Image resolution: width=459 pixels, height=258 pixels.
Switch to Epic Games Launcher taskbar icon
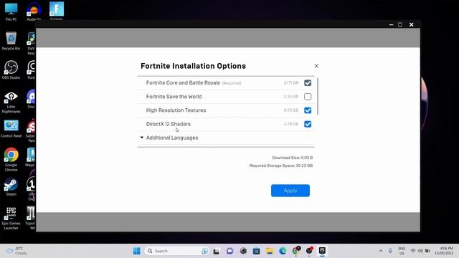[x=322, y=251]
